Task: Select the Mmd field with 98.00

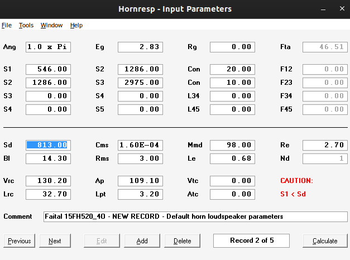Action: tap(232, 145)
